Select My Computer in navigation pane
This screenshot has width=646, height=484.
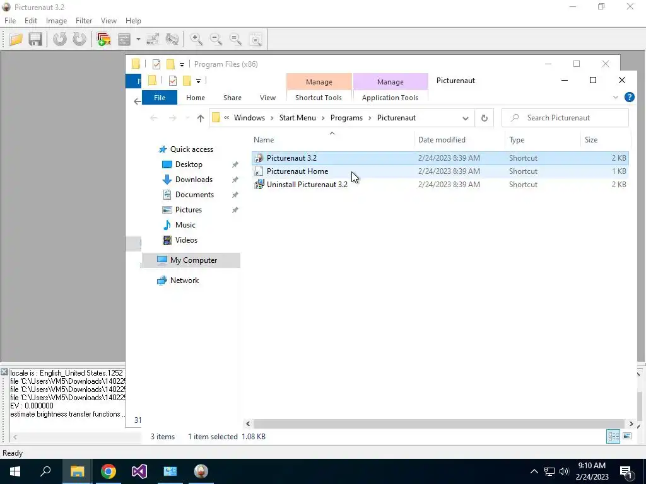point(191,260)
